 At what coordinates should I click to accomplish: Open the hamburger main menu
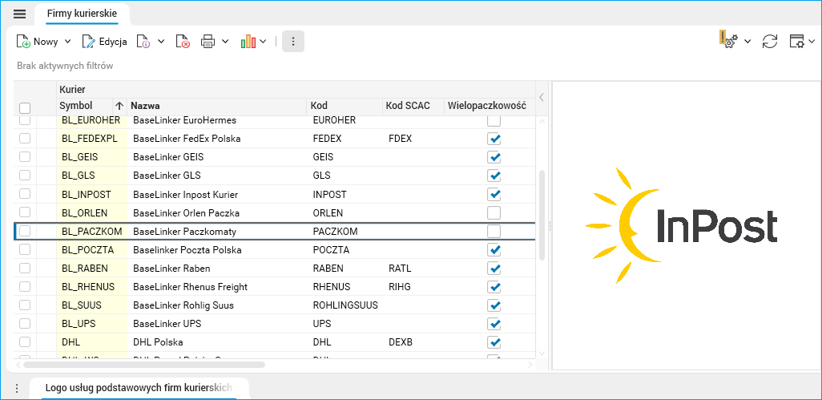point(19,14)
